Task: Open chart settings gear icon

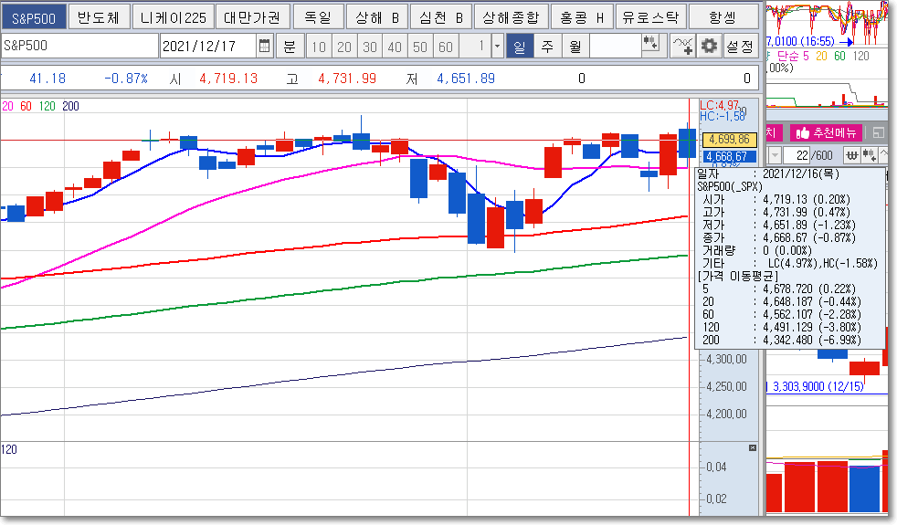Action: click(710, 46)
